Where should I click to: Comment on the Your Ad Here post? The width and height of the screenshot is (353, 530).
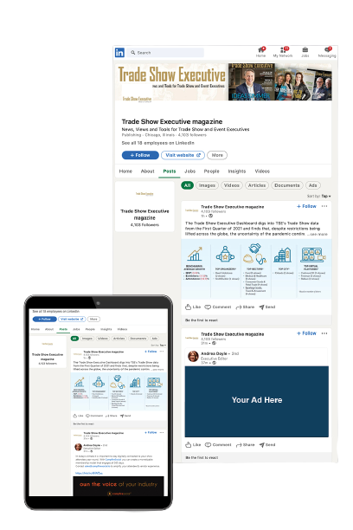pos(218,445)
